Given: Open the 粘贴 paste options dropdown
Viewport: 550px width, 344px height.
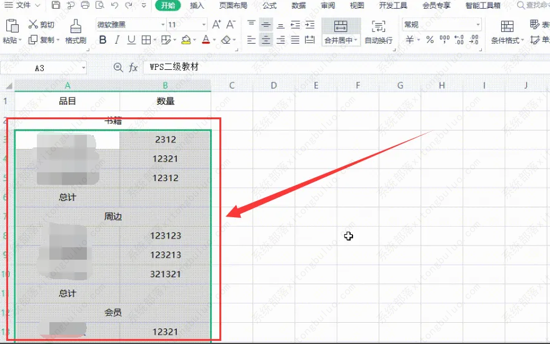Looking at the screenshot, I should pyautogui.click(x=12, y=41).
